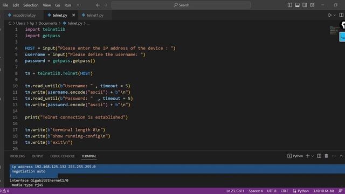The height and width of the screenshot is (194, 345).
Task: Open terminal panel more actions ellipsis
Action: pos(334,156)
